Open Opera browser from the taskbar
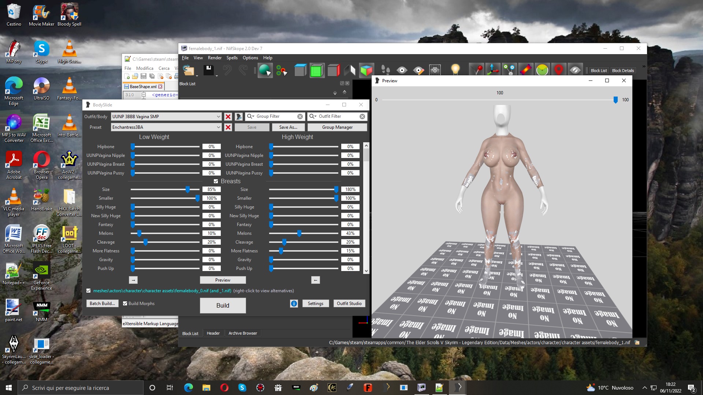703x395 pixels. point(224,388)
